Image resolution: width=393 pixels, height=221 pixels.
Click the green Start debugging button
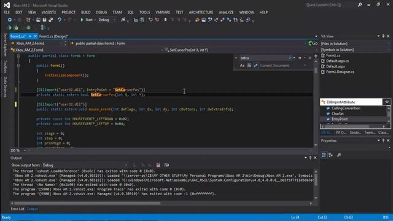coord(86,20)
